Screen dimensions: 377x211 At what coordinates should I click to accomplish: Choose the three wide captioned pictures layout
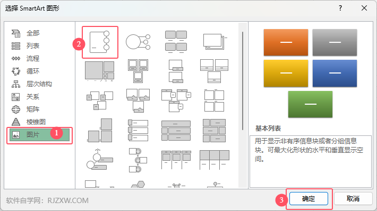(x=214, y=71)
